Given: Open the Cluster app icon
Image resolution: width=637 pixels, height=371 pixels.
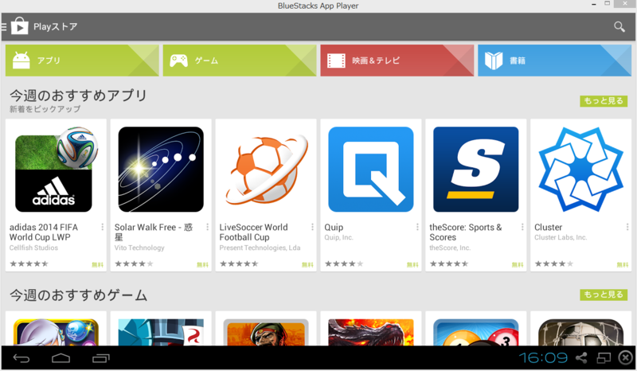Looking at the screenshot, I should 581,170.
